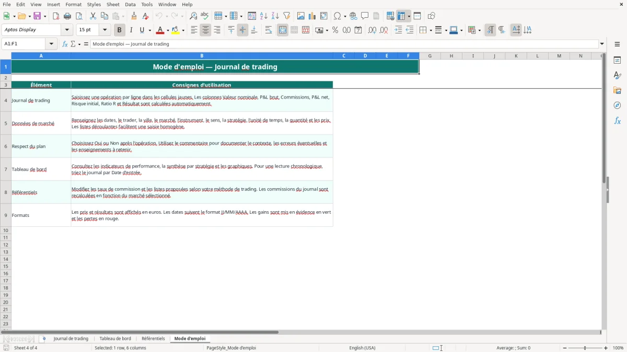Click the Insert special character icon
Screen dimensions: 627x352
coord(337,16)
